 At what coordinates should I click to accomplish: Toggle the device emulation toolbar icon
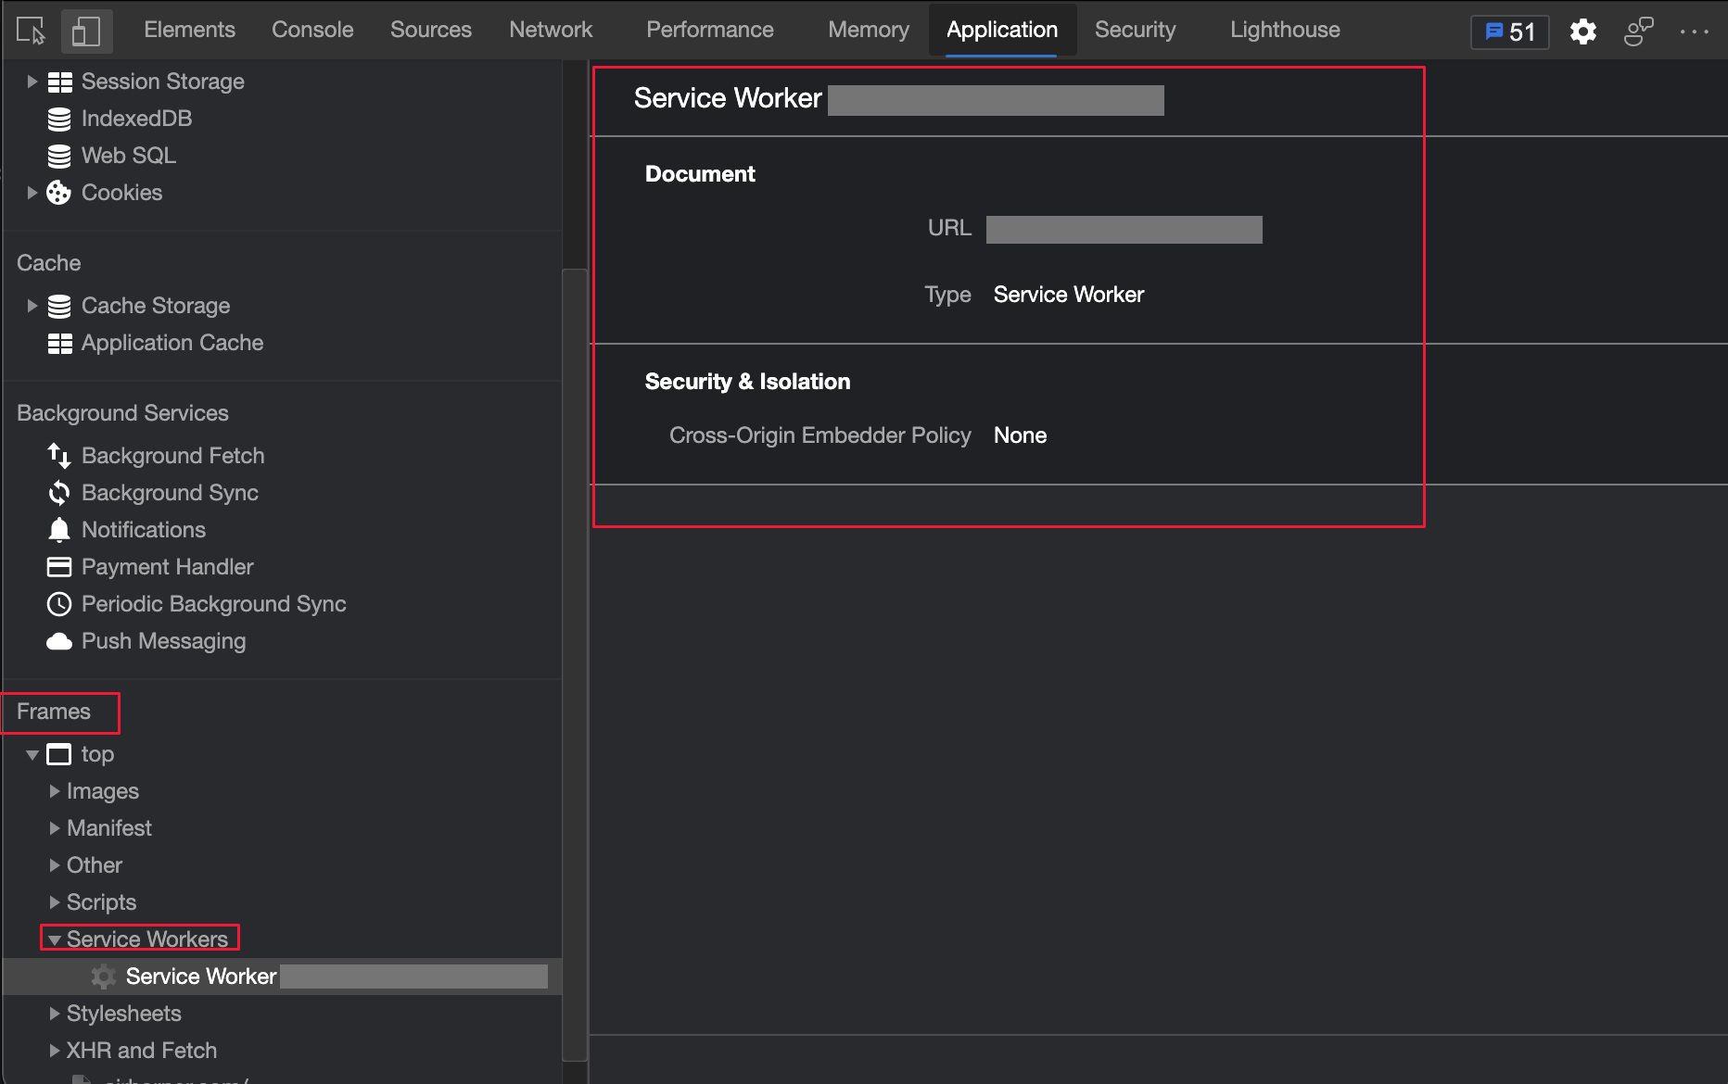coord(86,31)
